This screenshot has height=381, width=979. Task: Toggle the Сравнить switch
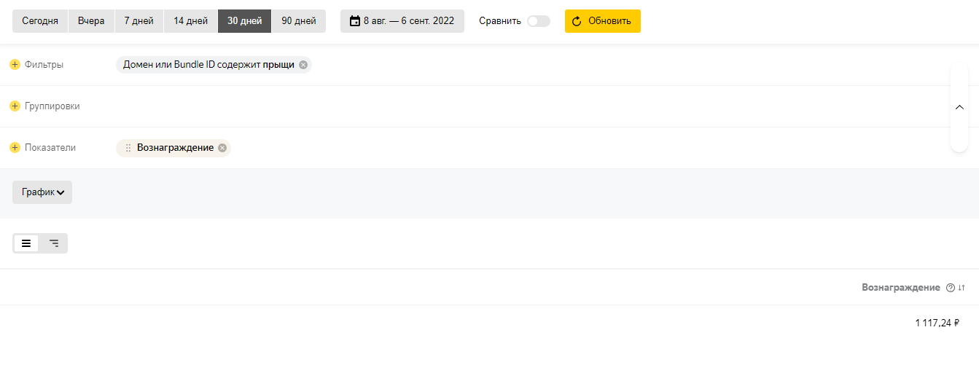coord(539,21)
